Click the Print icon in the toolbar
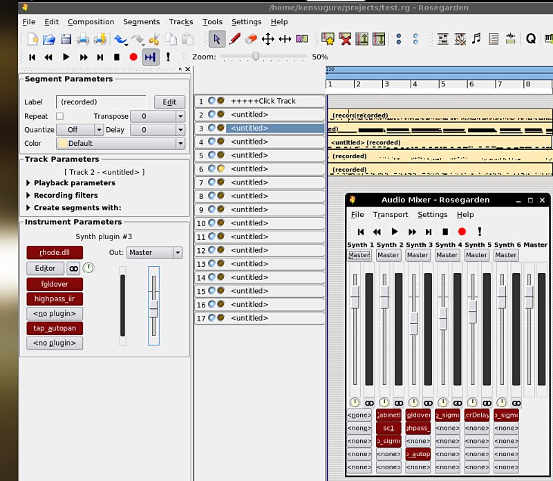Viewport: 553px width, 481px height. [x=83, y=39]
